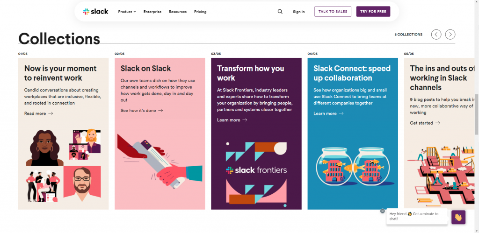Click arrow beside Get started

(x=437, y=123)
